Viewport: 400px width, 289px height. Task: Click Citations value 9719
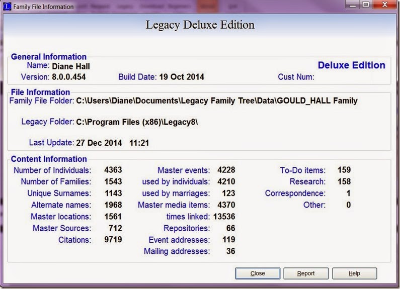click(113, 240)
